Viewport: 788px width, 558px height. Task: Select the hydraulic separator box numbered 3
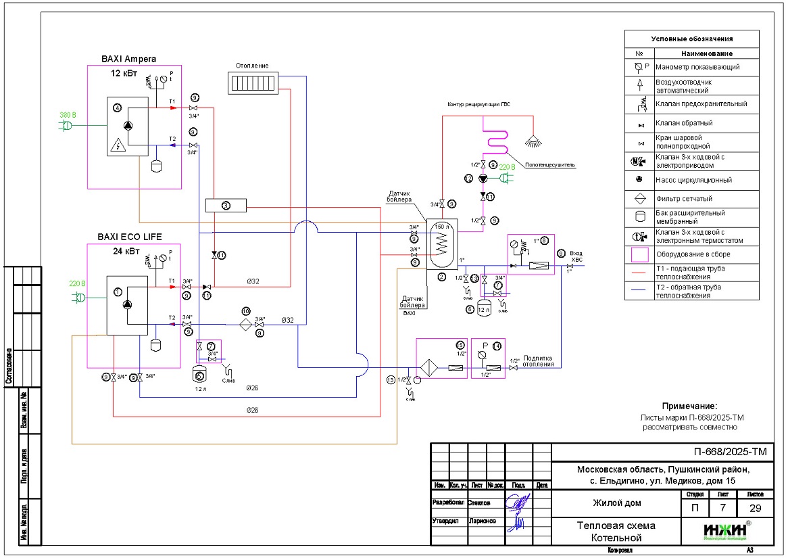click(x=226, y=205)
